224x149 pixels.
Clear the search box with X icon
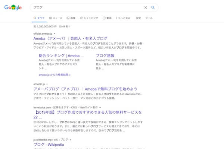[x=146, y=7]
